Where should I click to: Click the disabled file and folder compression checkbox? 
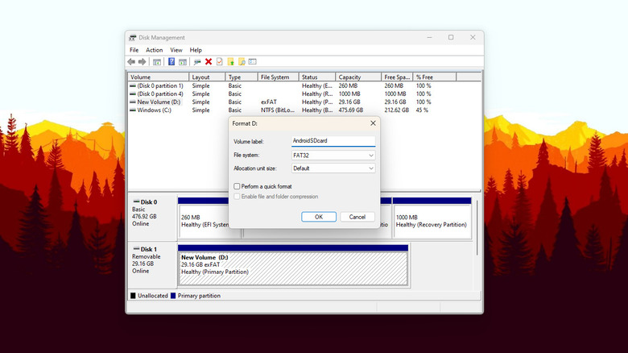[236, 197]
